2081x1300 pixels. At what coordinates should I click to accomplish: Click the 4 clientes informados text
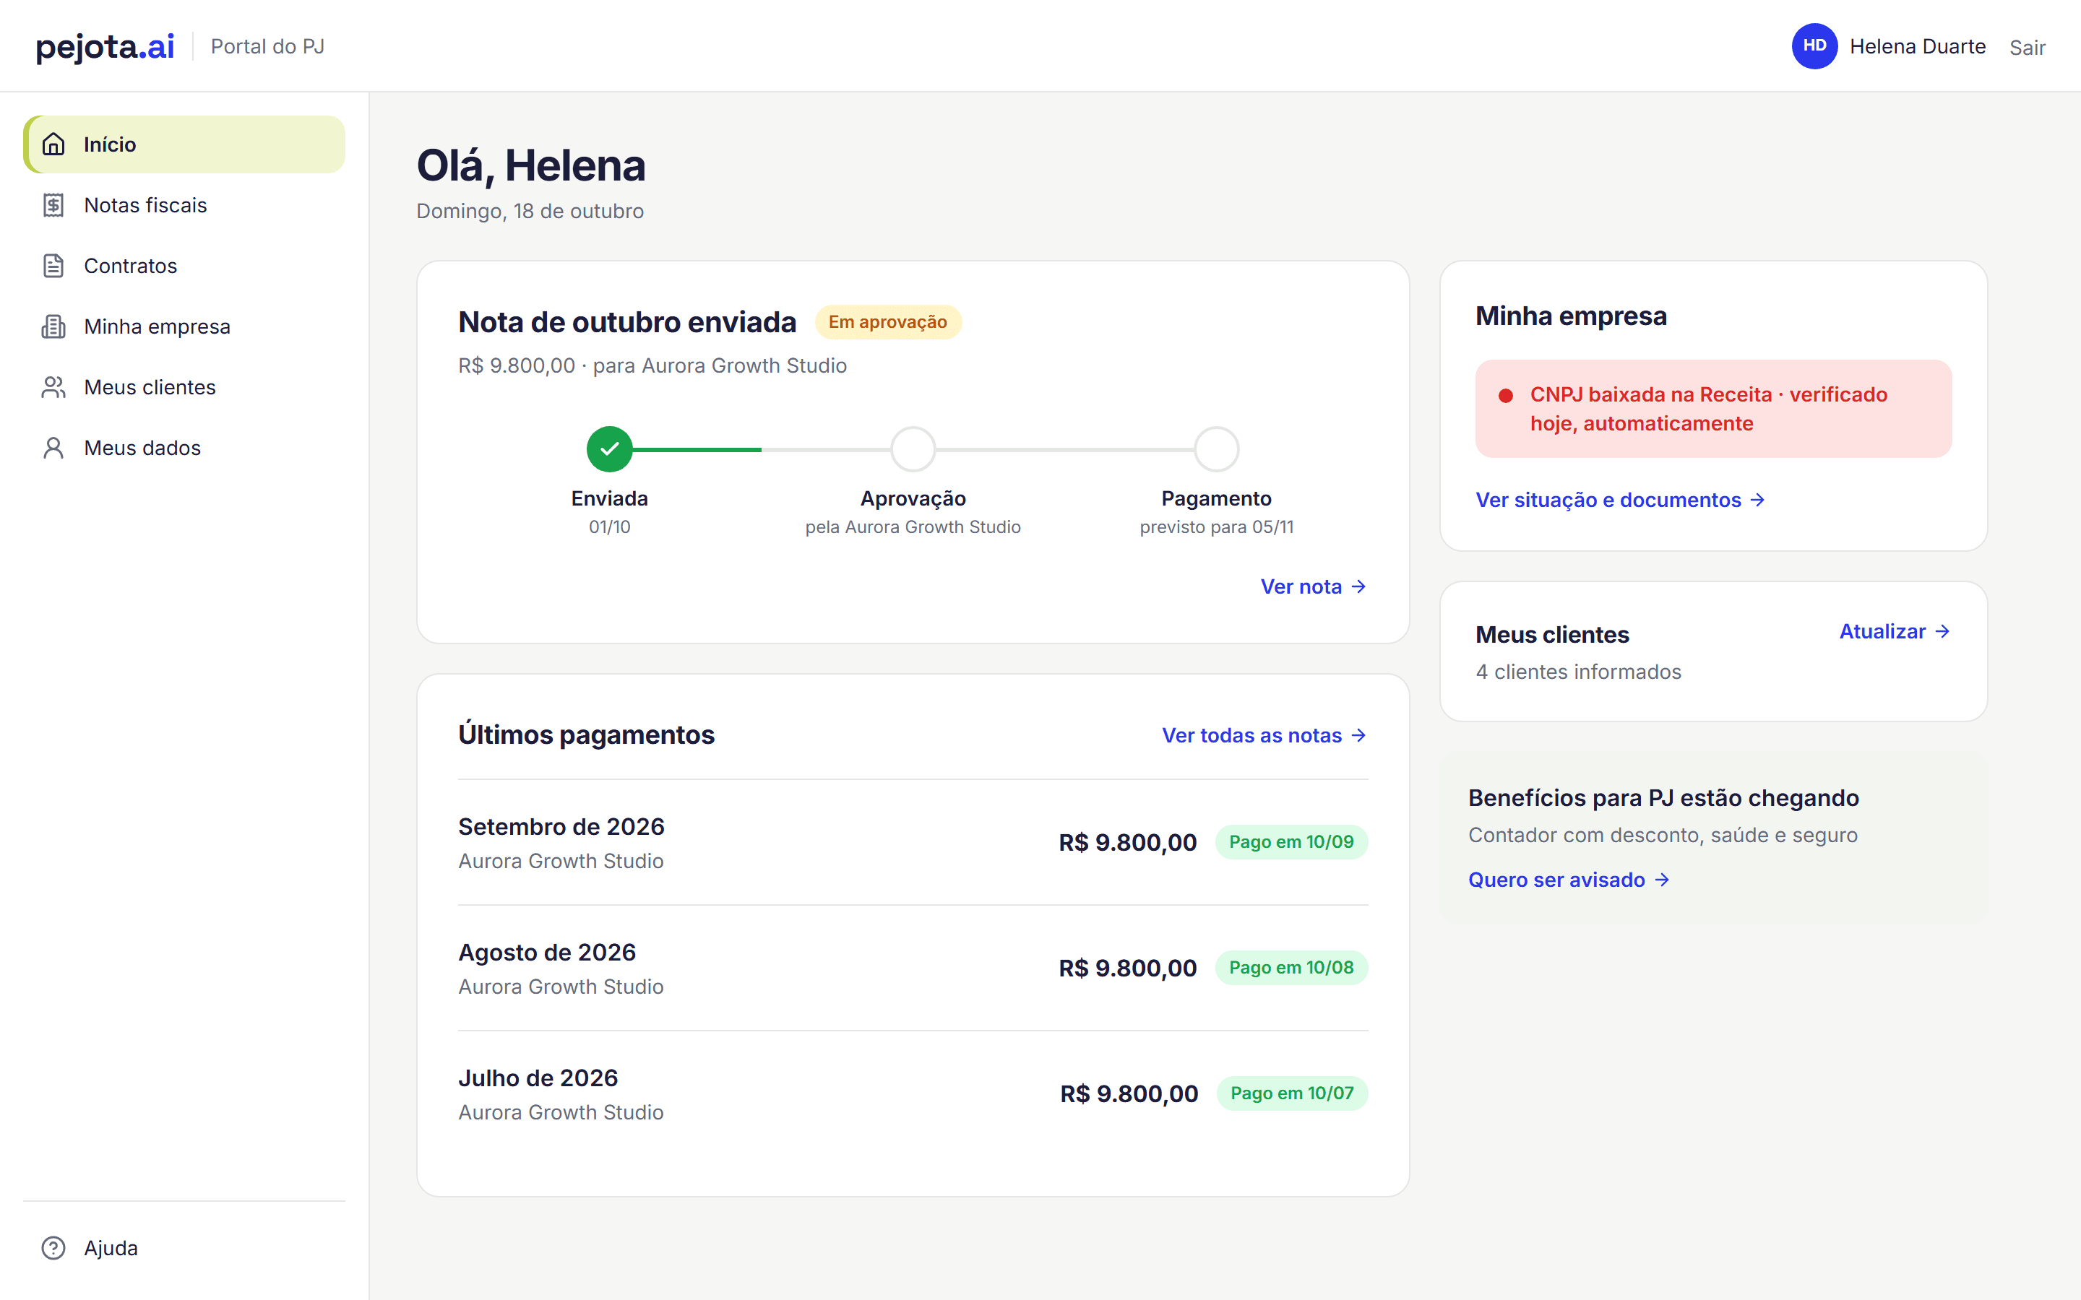tap(1578, 672)
